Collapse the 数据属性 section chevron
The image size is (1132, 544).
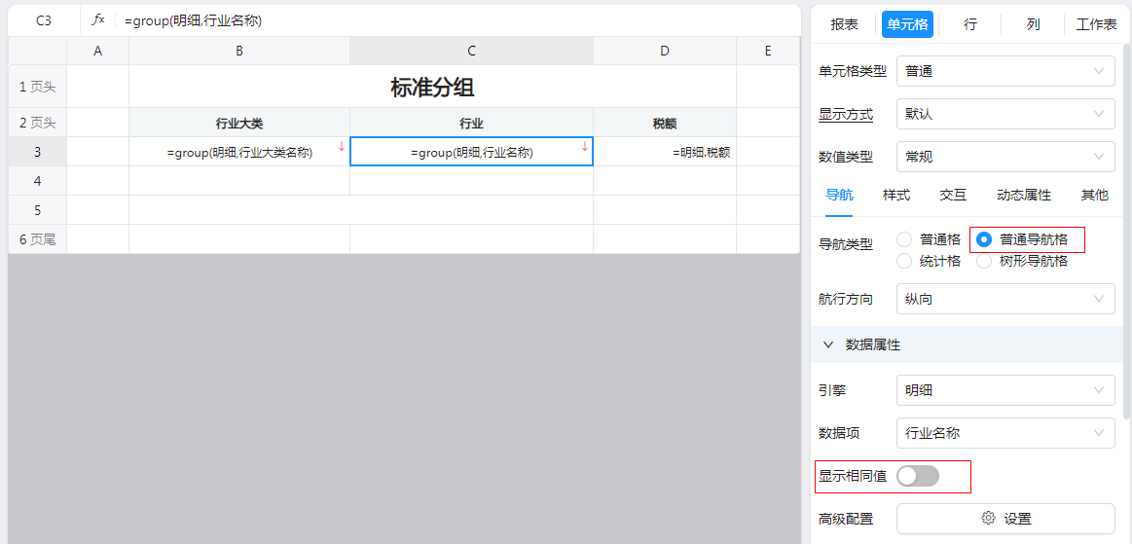(x=829, y=345)
